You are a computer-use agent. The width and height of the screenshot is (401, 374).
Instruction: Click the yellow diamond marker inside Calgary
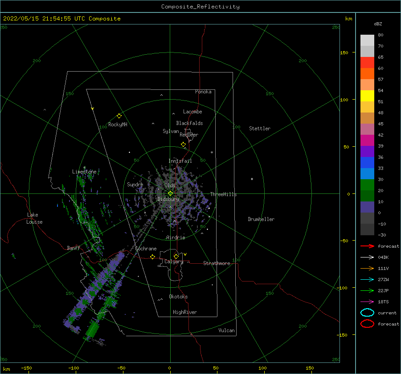(176, 256)
